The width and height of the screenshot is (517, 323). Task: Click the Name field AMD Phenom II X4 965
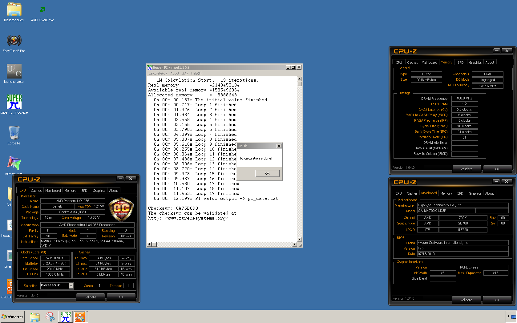[x=73, y=201]
